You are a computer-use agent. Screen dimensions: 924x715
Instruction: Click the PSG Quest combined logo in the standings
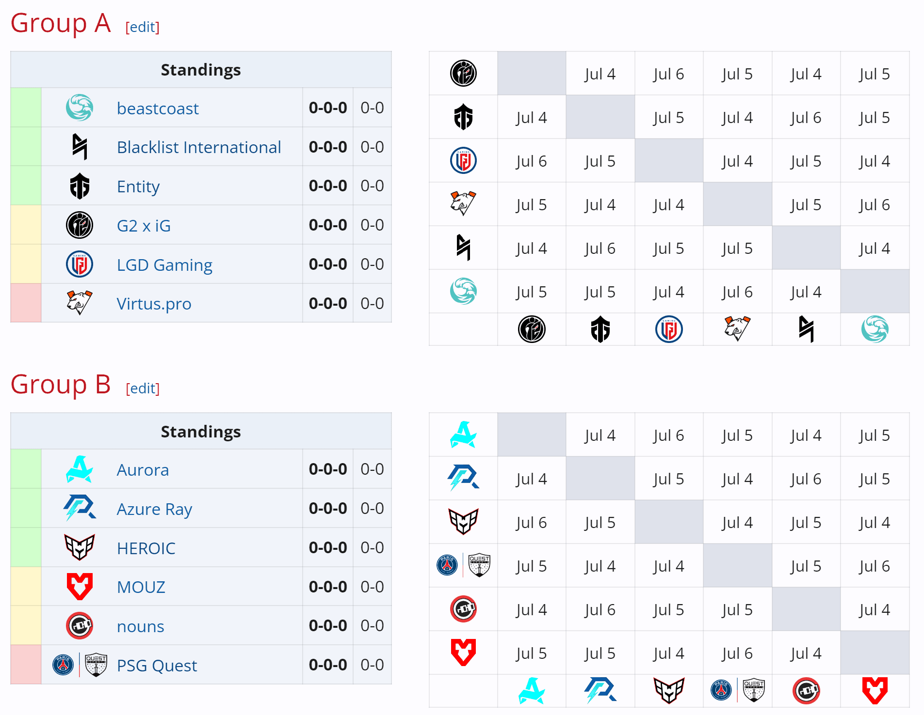(80, 665)
